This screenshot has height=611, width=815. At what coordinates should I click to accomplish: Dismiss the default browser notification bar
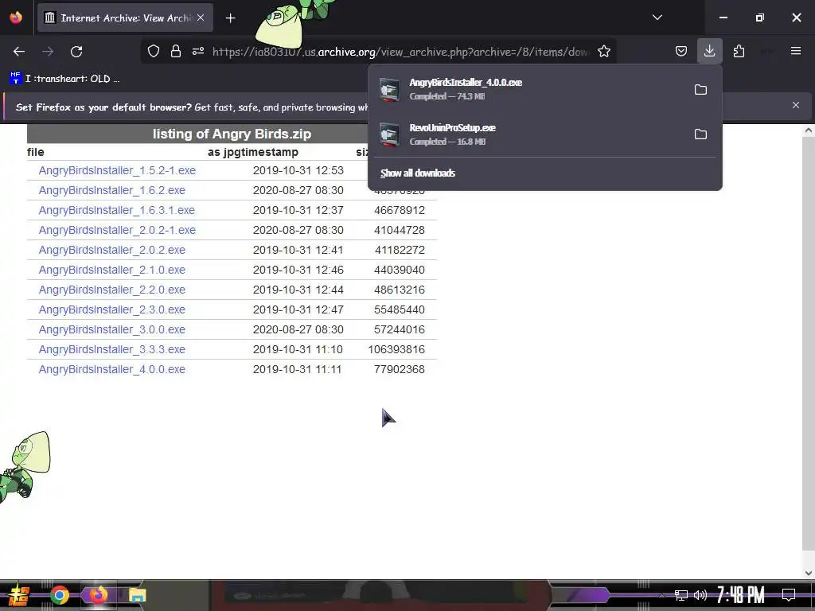click(x=795, y=106)
